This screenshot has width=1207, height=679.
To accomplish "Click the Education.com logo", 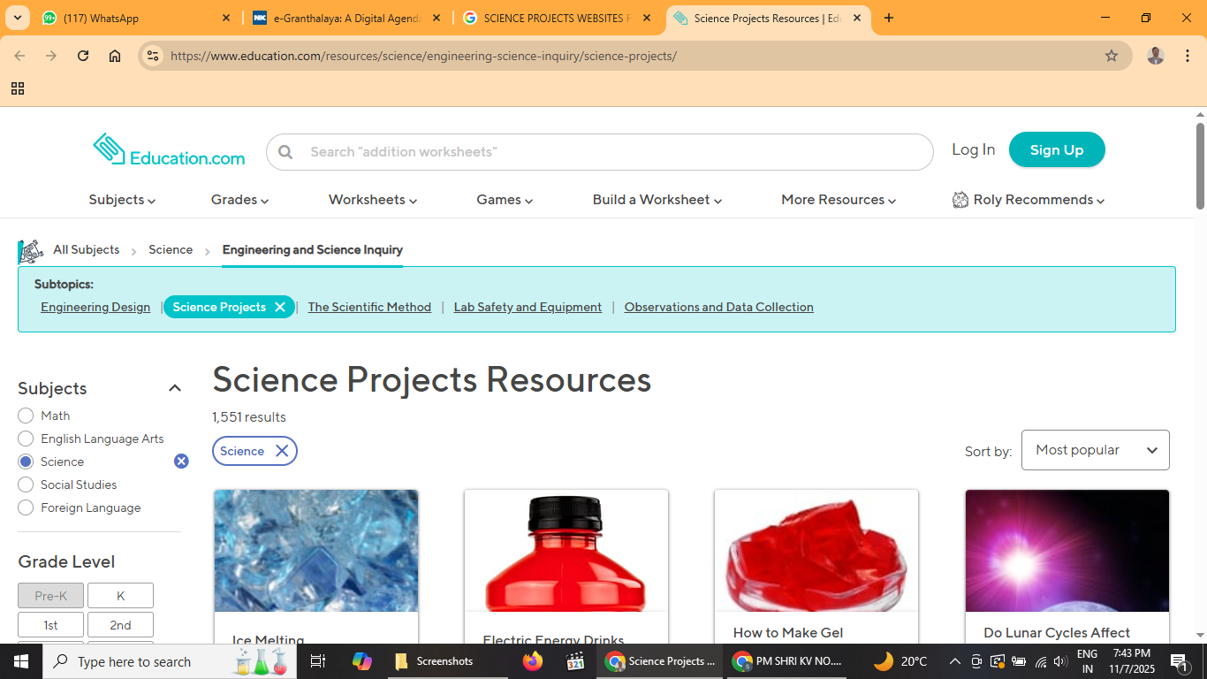I will pyautogui.click(x=169, y=150).
